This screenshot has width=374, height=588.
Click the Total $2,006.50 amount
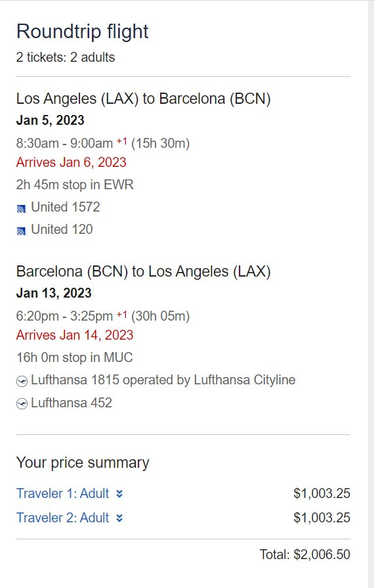tap(304, 554)
